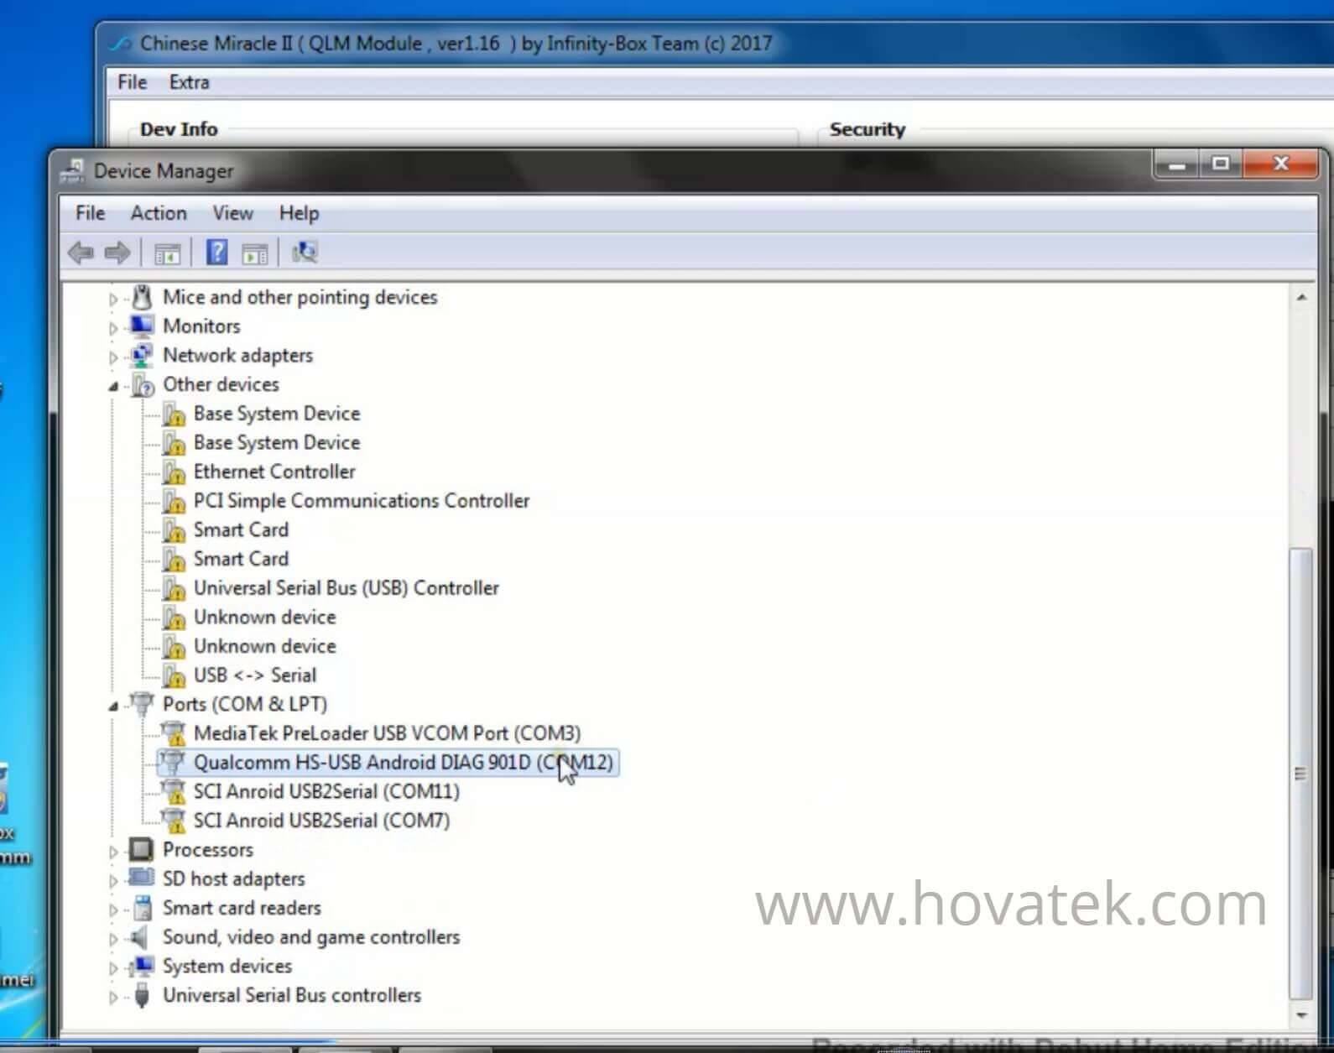Expand the Universal Serial Bus controllers node
1334x1053 pixels.
click(x=113, y=997)
